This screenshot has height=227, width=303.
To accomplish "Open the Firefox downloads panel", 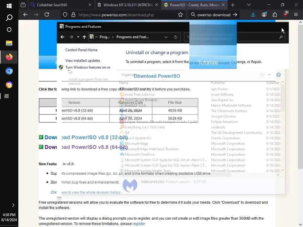I will [253, 14].
